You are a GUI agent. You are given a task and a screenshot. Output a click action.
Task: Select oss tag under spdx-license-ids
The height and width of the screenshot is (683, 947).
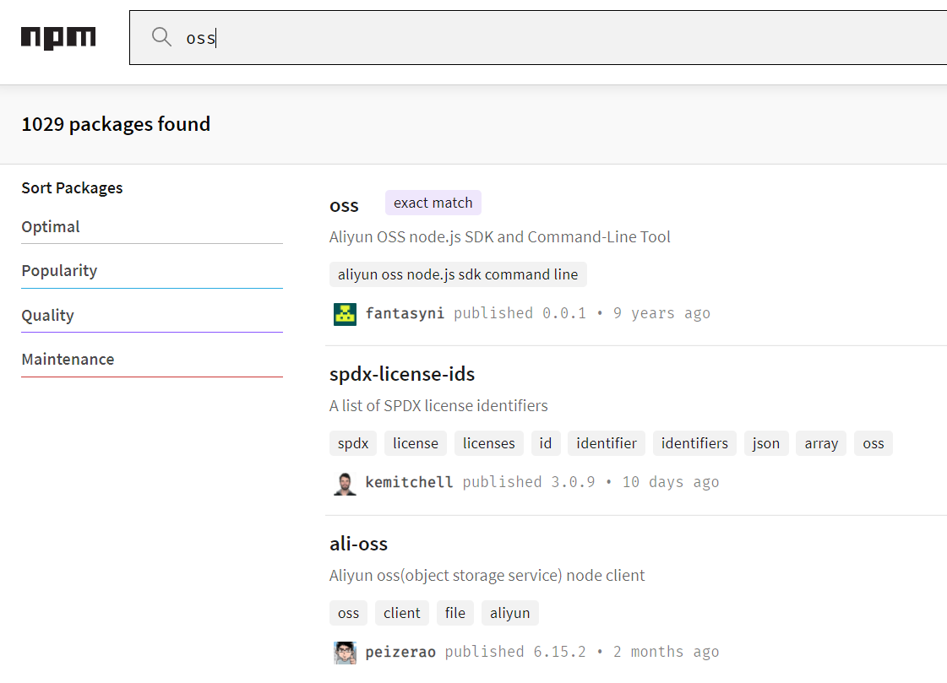[x=874, y=443]
